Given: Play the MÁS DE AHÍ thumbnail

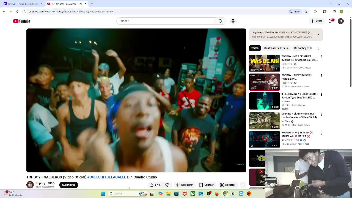Looking at the screenshot, I should 265,63.
